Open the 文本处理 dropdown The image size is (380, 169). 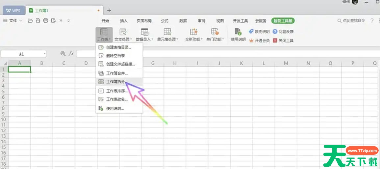123,35
